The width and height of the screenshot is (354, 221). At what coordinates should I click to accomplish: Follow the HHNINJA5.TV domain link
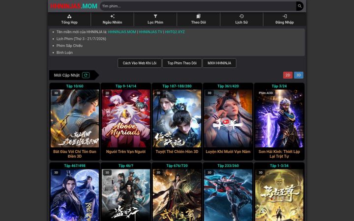[150, 32]
